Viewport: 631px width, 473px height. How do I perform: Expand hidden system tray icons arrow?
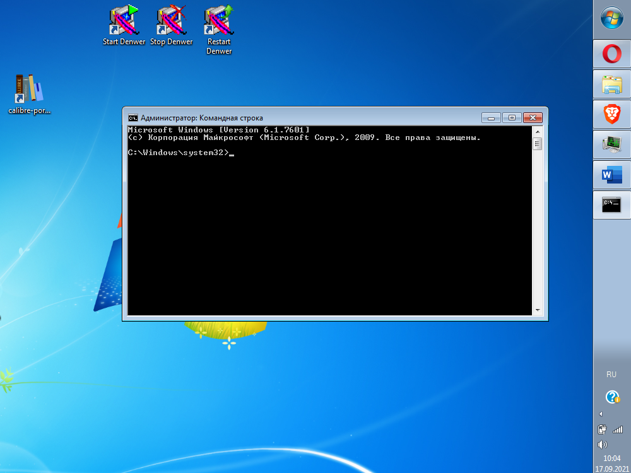coord(601,414)
